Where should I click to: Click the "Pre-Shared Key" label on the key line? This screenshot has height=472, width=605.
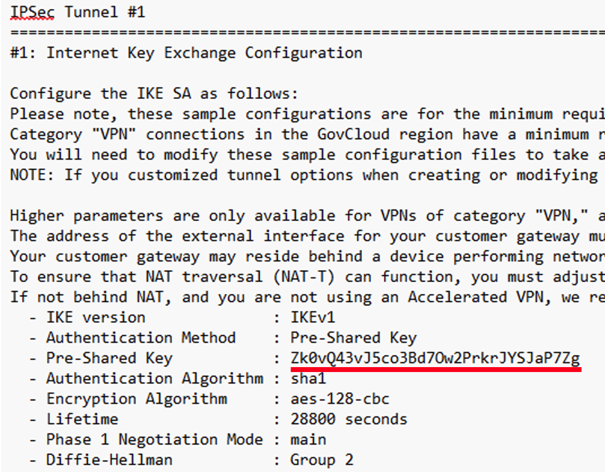[x=109, y=358]
